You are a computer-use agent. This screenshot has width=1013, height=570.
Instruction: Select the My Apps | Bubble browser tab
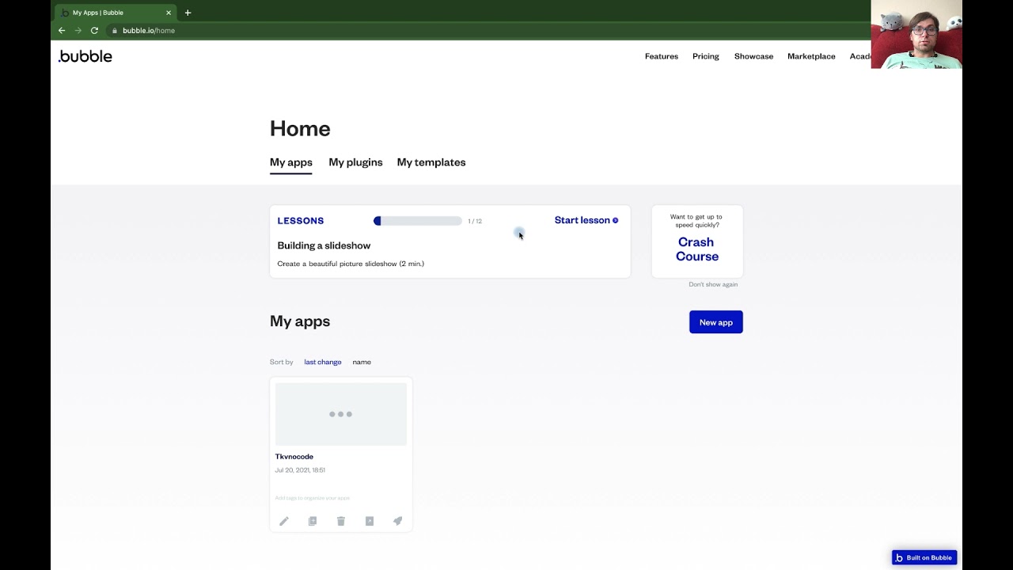(x=116, y=13)
